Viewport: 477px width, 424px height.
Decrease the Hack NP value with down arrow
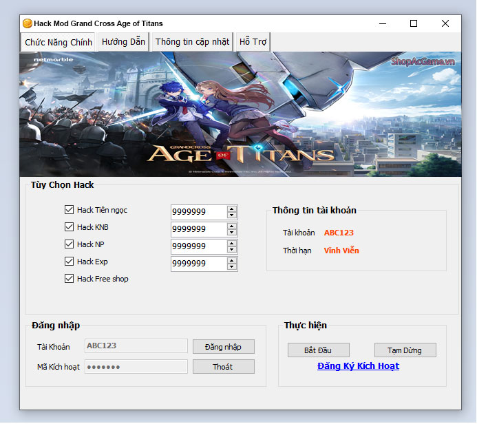tap(232, 250)
